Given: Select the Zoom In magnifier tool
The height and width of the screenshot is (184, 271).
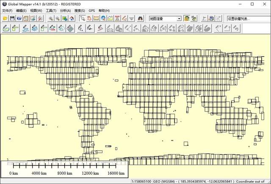Looking at the screenshot, I should click(x=51, y=19).
